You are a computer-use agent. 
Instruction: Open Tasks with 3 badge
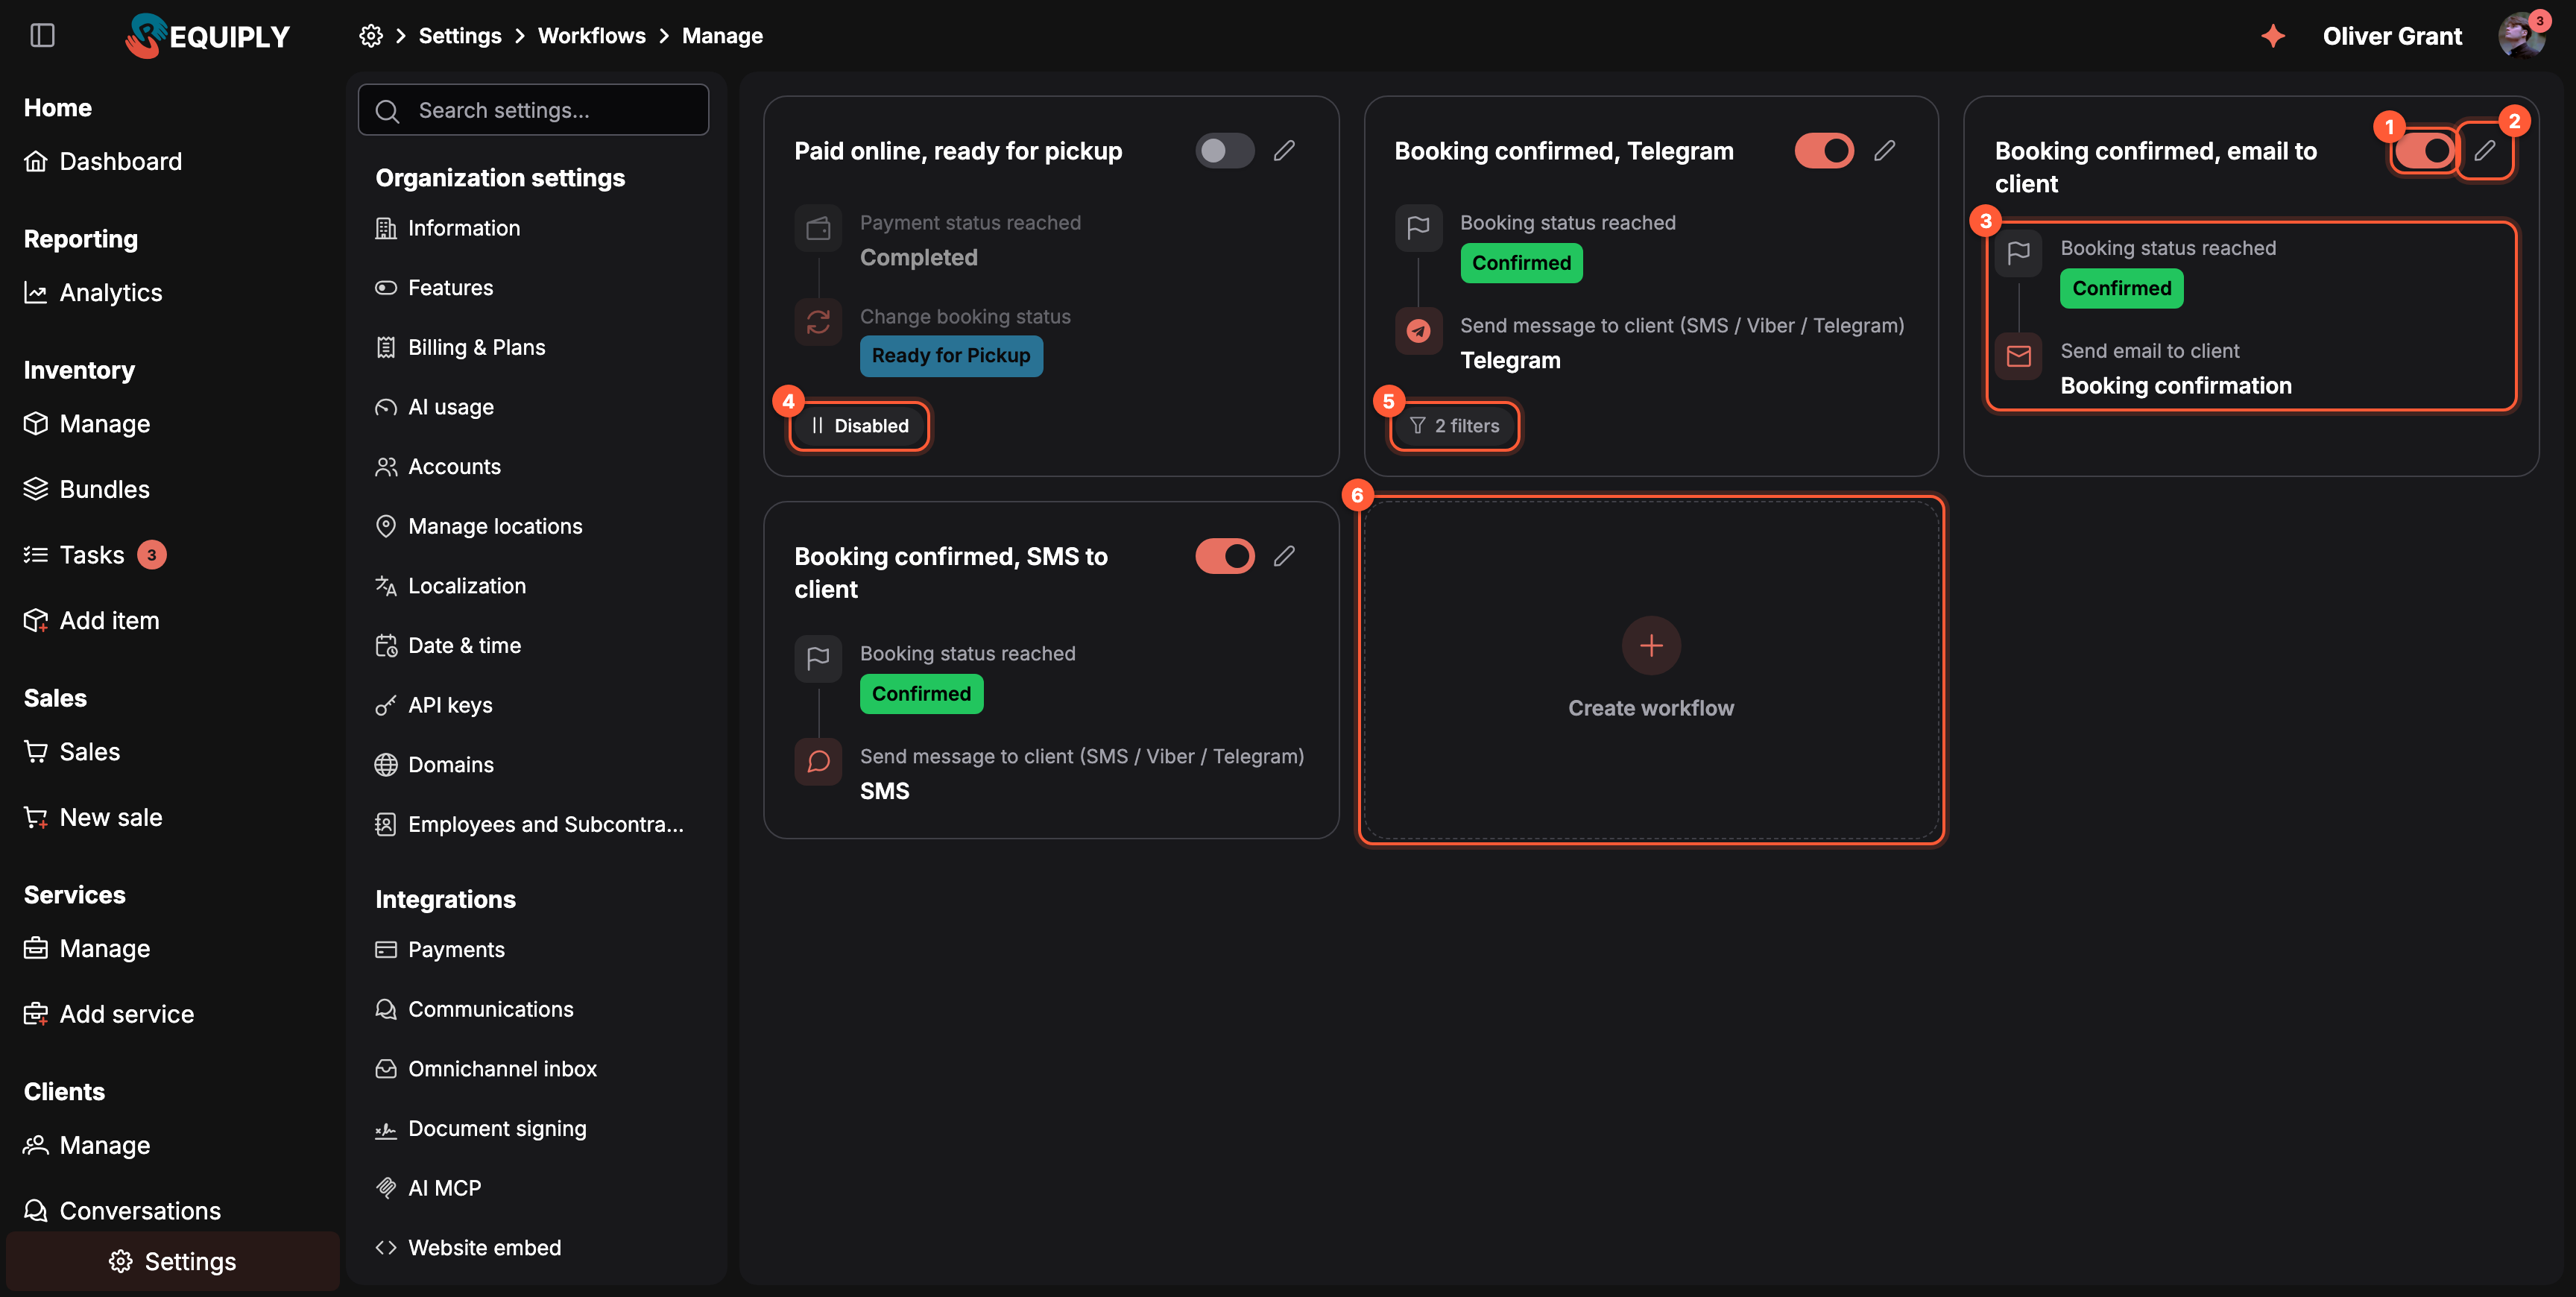point(95,555)
